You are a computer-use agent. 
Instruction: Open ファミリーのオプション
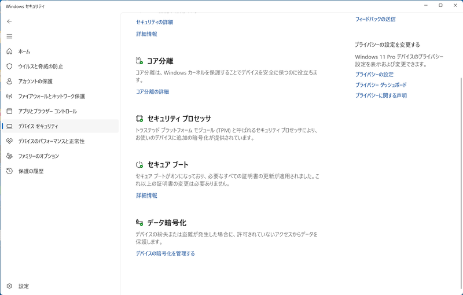60,156
